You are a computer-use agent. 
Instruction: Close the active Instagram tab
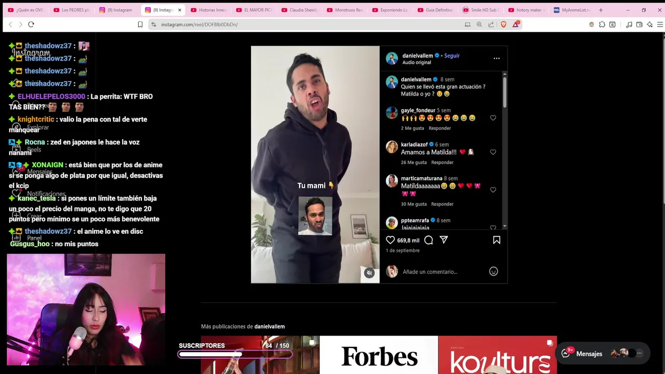tap(180, 10)
